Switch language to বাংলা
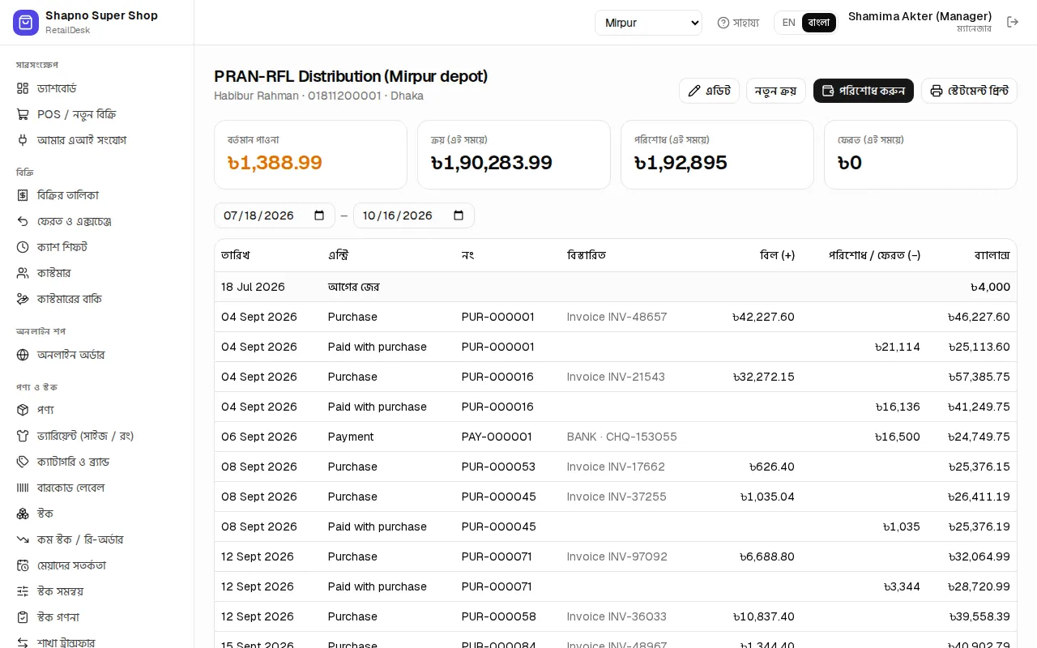1037x648 pixels. pyautogui.click(x=819, y=23)
